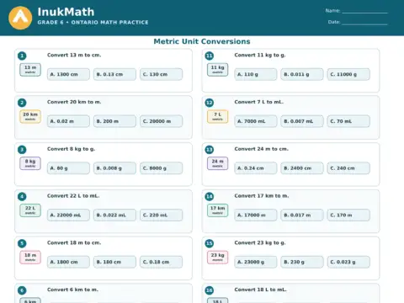Click the Date blank line field
This screenshot has height=303, width=404.
point(364,23)
